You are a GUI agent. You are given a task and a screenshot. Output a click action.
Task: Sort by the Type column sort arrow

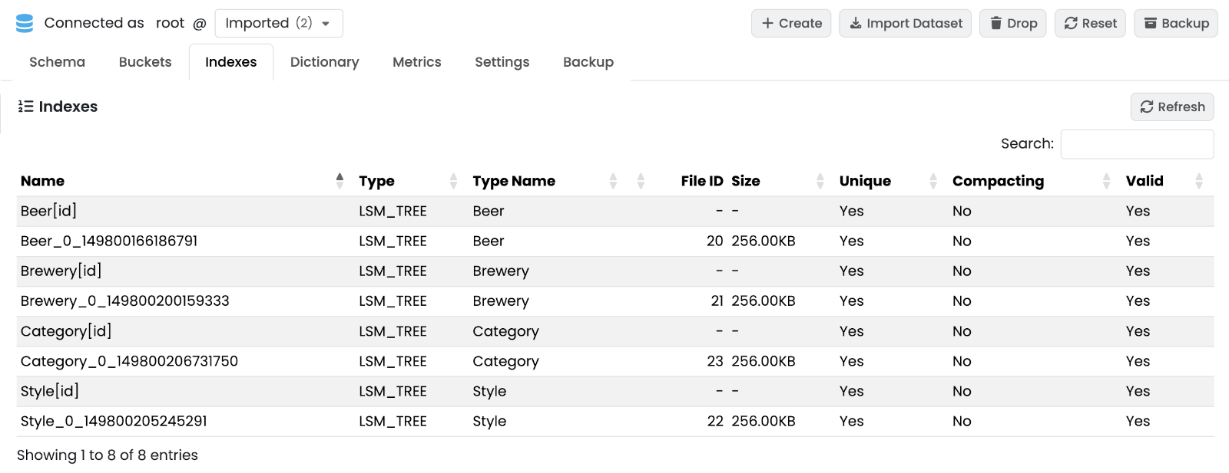point(453,181)
